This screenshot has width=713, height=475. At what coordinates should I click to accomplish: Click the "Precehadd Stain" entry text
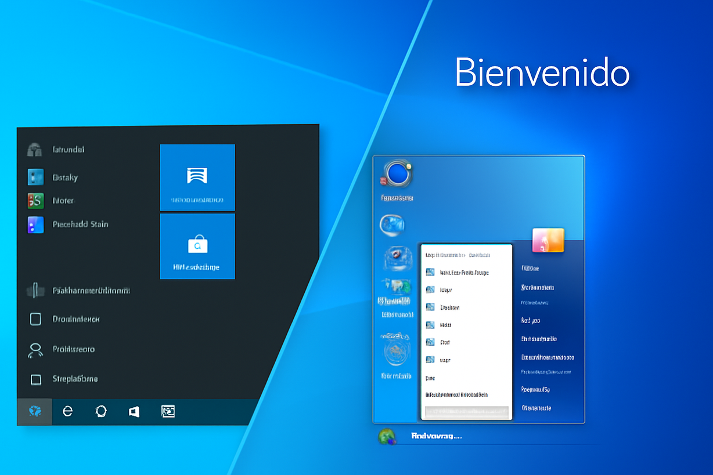coord(81,224)
